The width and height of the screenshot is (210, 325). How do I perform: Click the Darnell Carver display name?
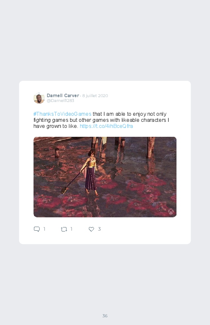click(63, 96)
